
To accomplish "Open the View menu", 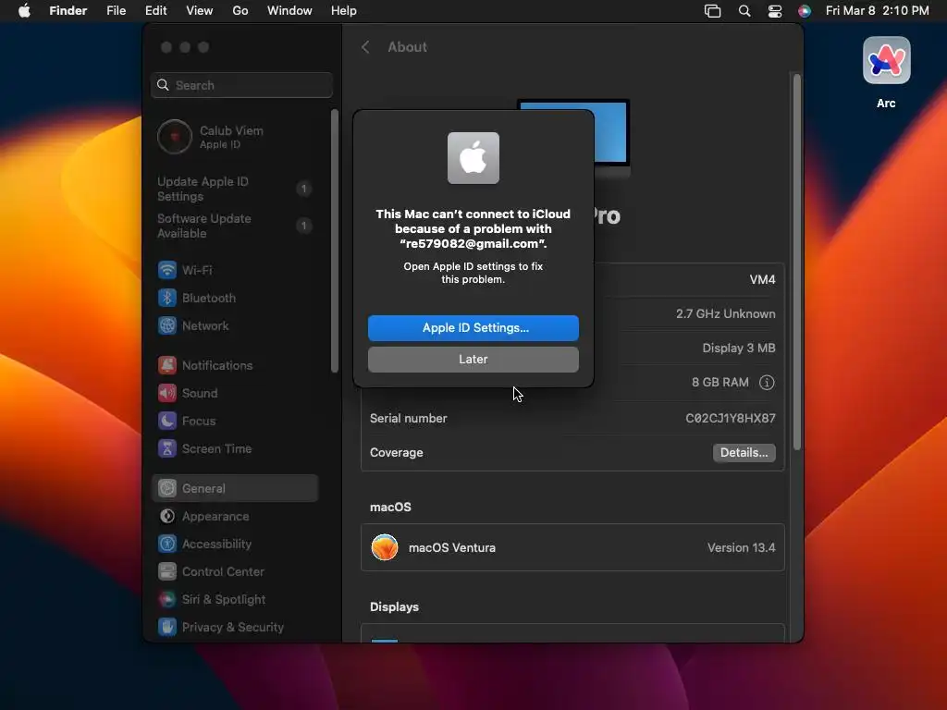I will click(x=200, y=11).
